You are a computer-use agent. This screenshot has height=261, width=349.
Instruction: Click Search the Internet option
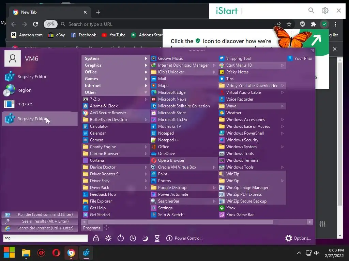click(40, 228)
